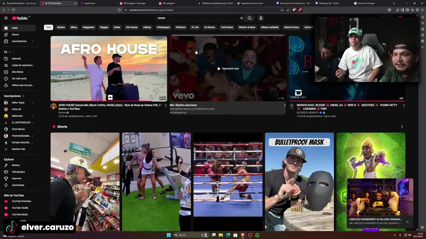Open the AFRO HOUSE Sunset Mix thumbnail
Viewport: 426px width, 239px height.
(x=109, y=68)
